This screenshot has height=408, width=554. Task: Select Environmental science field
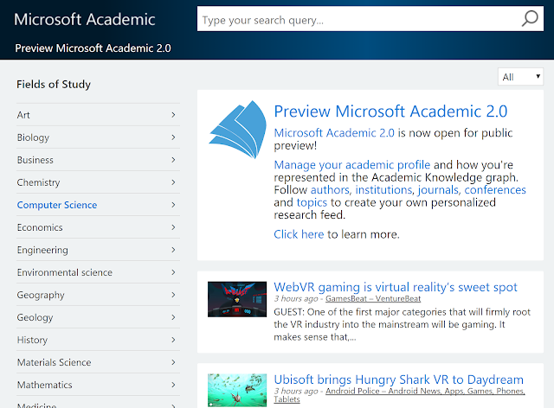(x=65, y=272)
